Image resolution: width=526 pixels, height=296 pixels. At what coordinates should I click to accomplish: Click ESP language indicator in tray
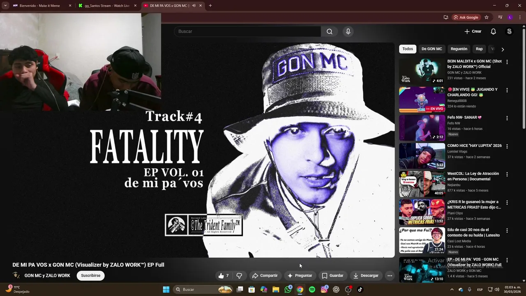click(x=480, y=289)
